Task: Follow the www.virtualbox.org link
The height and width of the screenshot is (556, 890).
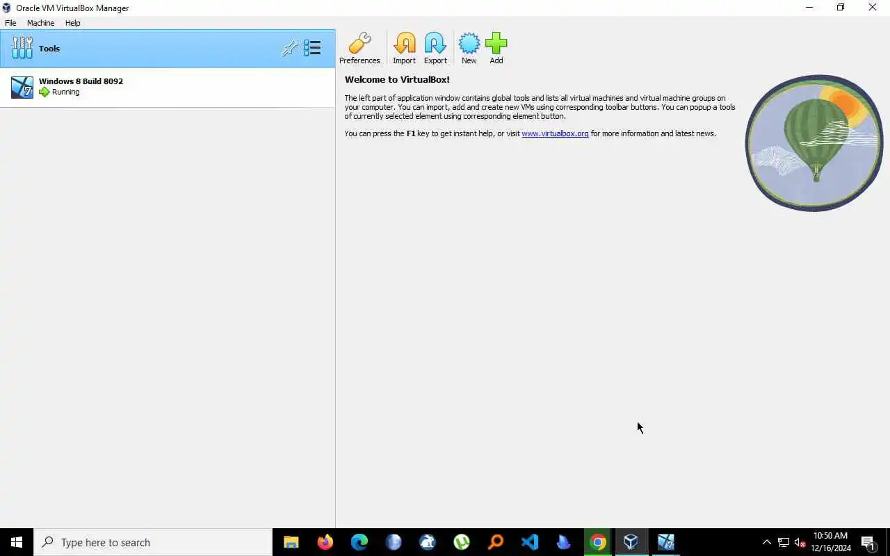Action: (555, 133)
